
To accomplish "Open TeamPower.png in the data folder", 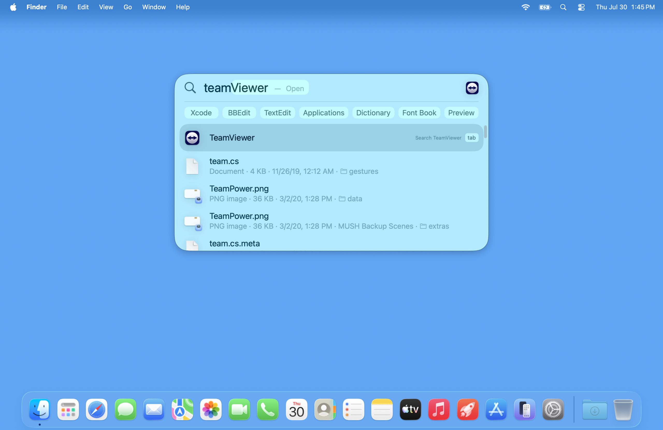I will pos(331,194).
